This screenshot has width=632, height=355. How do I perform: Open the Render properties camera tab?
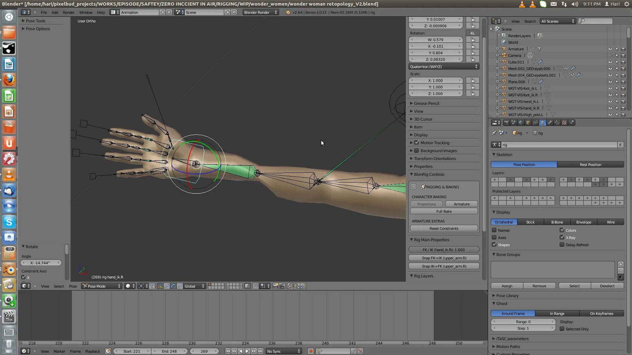(506, 123)
